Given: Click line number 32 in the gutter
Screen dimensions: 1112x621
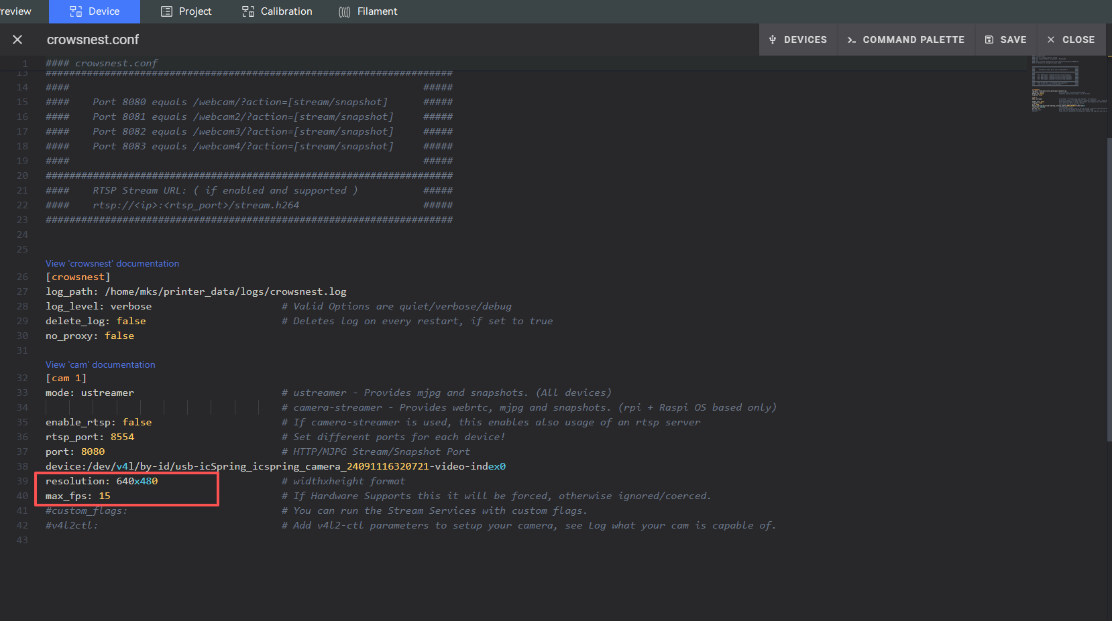Looking at the screenshot, I should (x=22, y=378).
